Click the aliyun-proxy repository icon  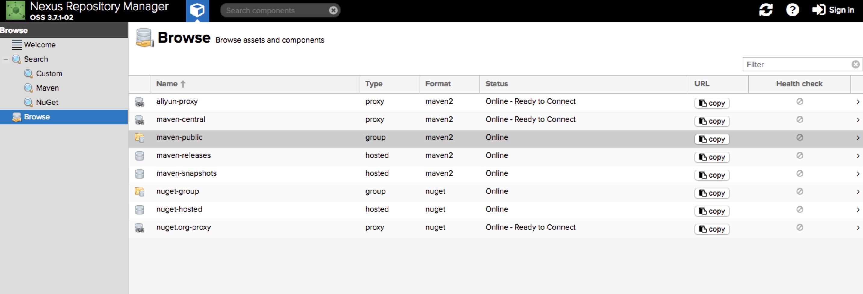coord(140,102)
